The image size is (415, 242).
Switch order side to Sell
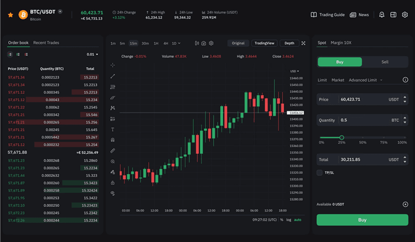pos(385,62)
